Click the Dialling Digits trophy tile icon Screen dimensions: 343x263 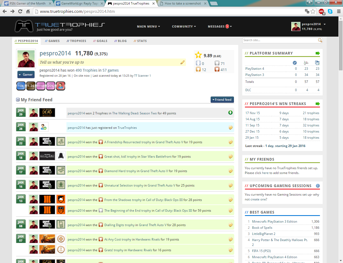[x=61, y=224]
